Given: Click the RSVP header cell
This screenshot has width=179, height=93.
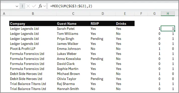Looking at the screenshot, I should [x=103, y=24].
